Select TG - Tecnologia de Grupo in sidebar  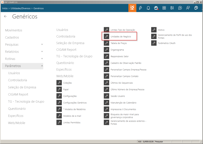[26, 102]
